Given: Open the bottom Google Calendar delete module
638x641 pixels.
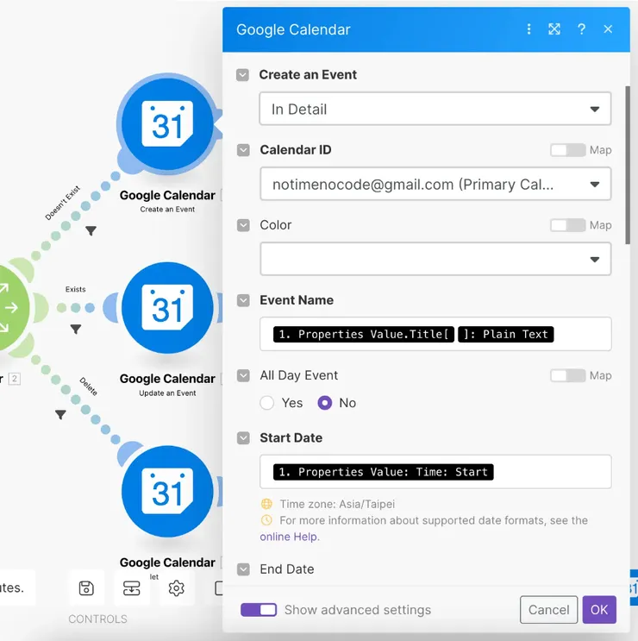Looking at the screenshot, I should (x=167, y=492).
